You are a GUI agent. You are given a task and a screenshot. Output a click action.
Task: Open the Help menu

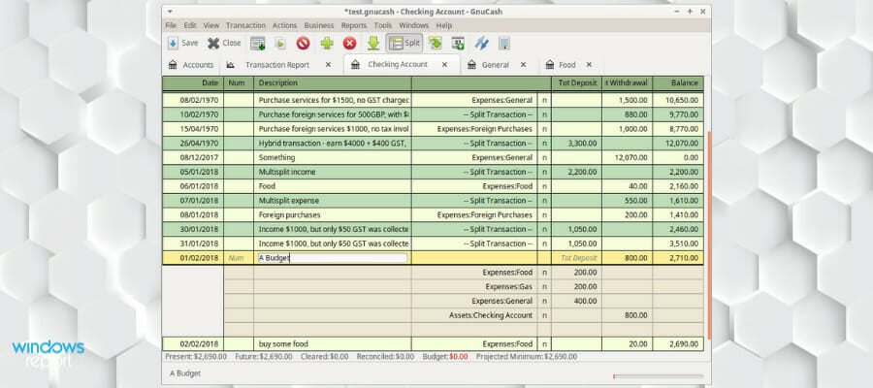[443, 25]
